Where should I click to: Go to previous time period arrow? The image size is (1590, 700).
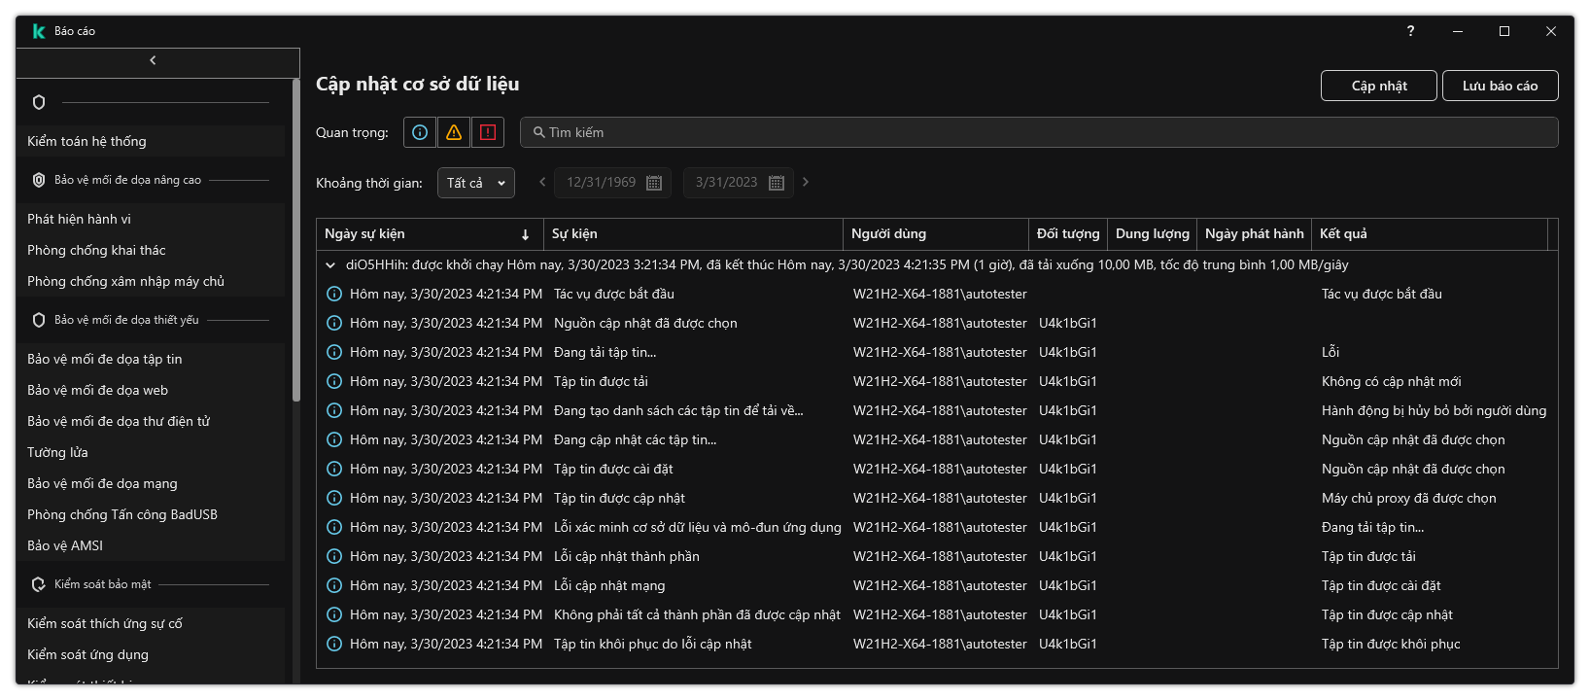(542, 182)
